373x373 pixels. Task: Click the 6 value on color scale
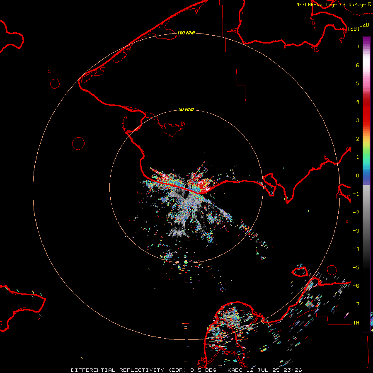(358, 65)
